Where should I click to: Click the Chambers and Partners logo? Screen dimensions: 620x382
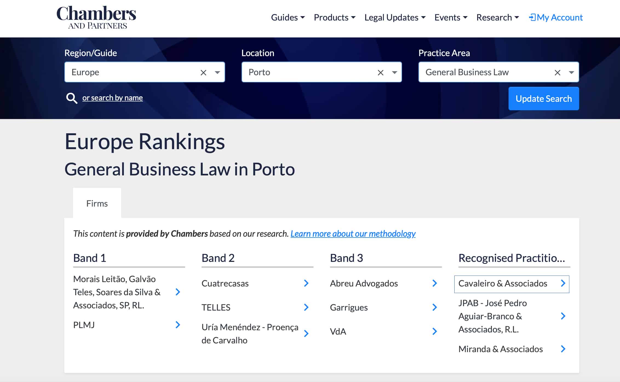click(96, 17)
